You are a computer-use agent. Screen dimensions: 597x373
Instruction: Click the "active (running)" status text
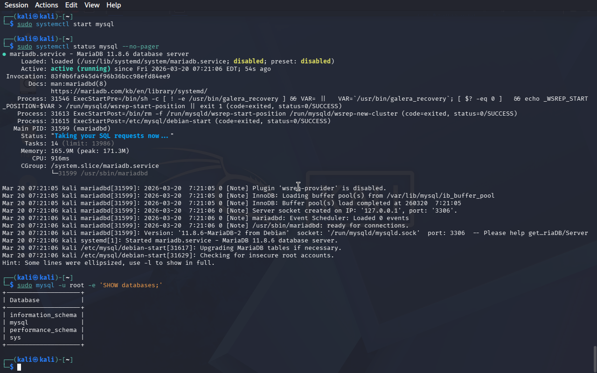pos(80,69)
